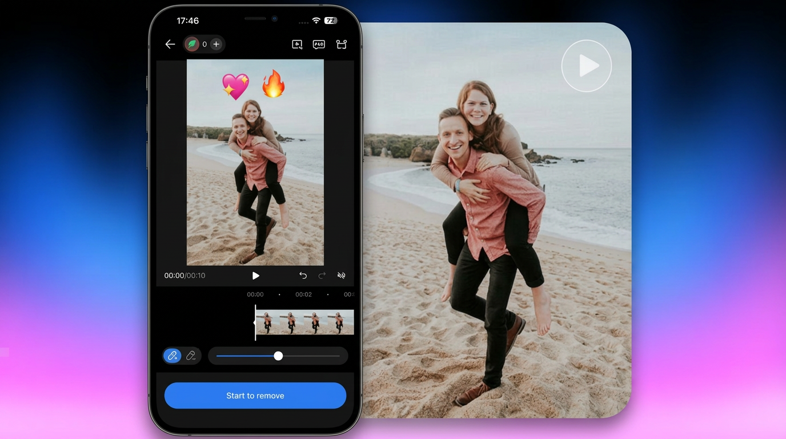Adjust the brush size slider handle
The image size is (786, 439).
pyautogui.click(x=278, y=356)
